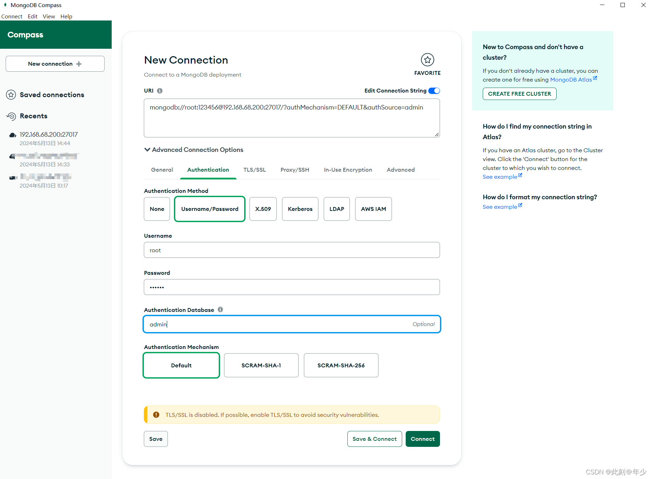Viewport: 652px width, 479px height.
Task: Select Username/Password authentication method
Action: pyautogui.click(x=210, y=209)
